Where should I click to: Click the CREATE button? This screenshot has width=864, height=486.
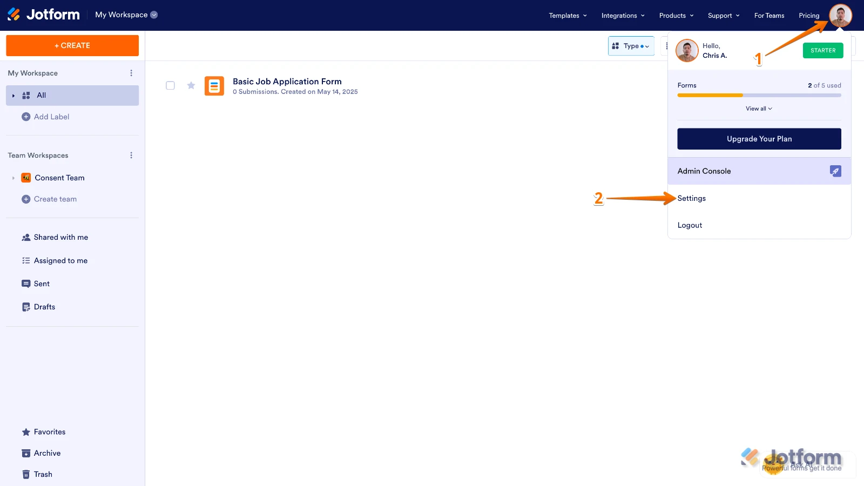[72, 45]
